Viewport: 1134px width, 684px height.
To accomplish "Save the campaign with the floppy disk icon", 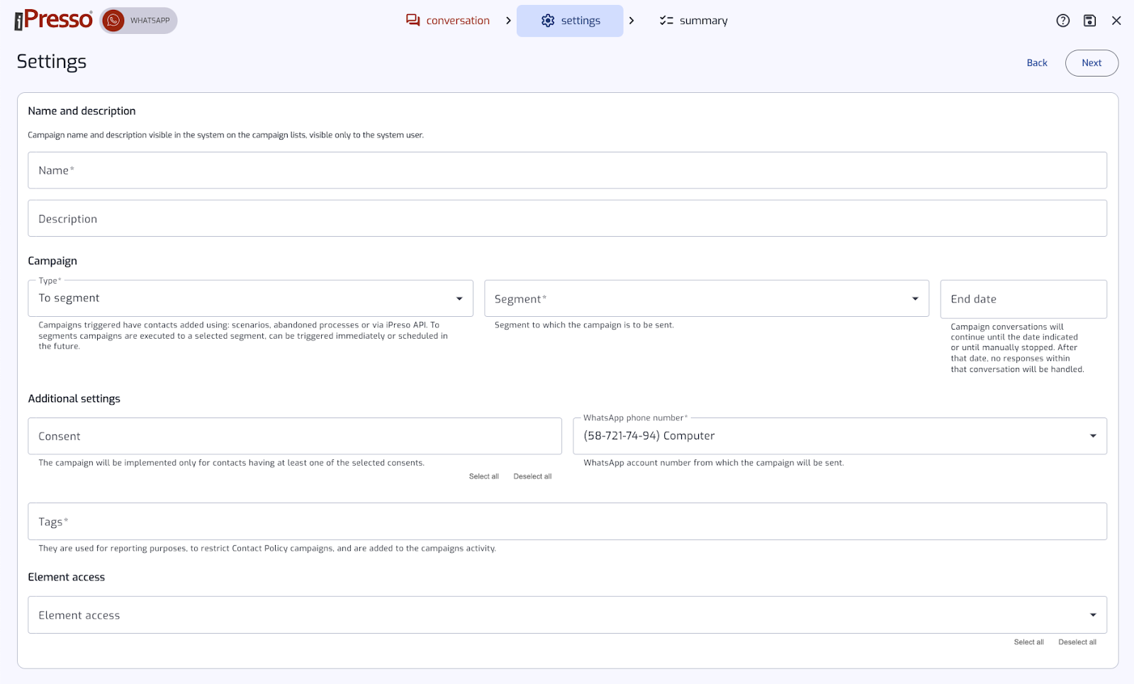I will point(1090,21).
